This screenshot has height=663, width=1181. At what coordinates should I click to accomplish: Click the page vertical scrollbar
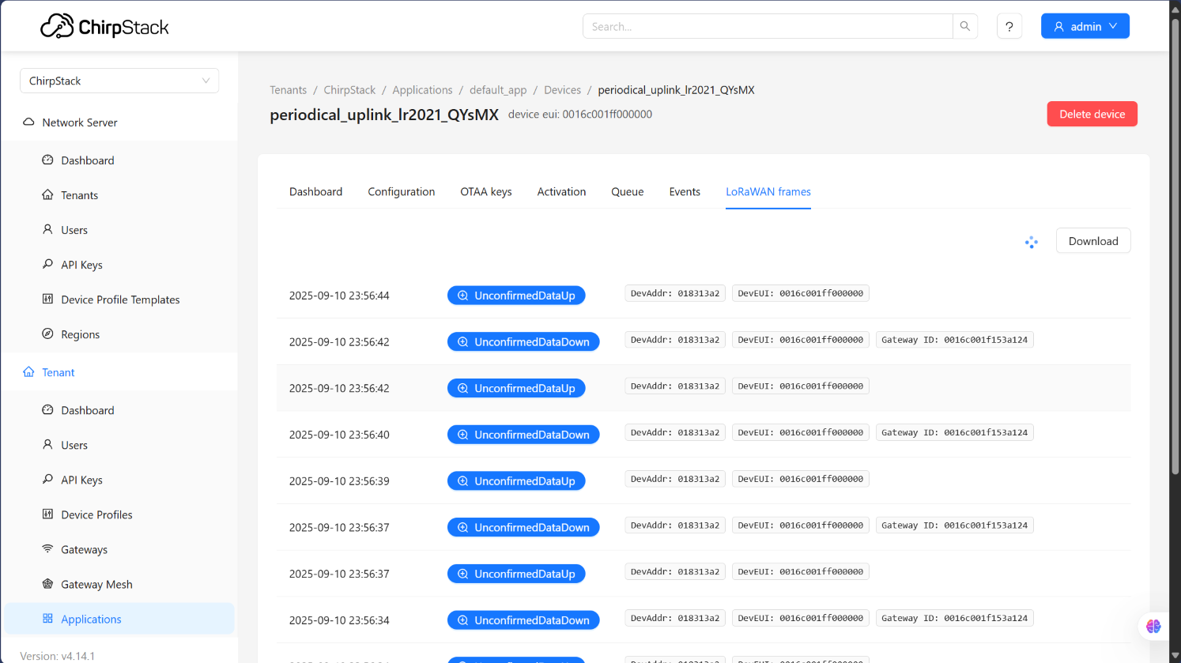coord(1175,245)
